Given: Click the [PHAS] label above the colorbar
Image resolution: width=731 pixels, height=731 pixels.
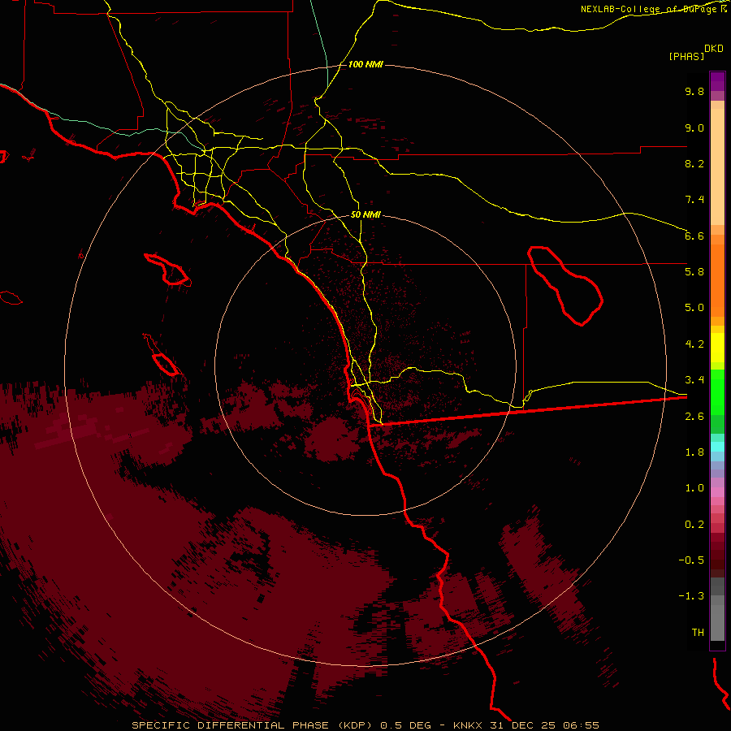Looking at the screenshot, I should [686, 57].
